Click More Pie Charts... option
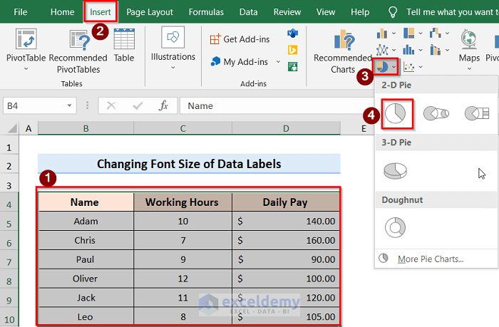This screenshot has height=327, width=499. coord(430,259)
